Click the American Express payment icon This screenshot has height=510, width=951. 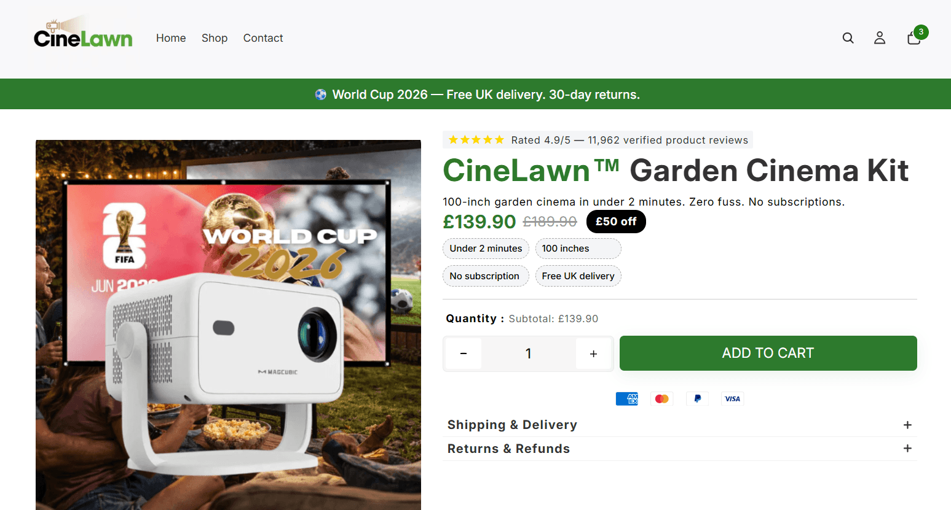[x=627, y=399]
